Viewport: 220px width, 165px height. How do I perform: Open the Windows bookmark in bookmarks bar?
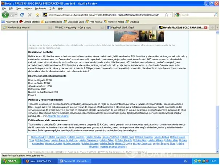(132, 22)
